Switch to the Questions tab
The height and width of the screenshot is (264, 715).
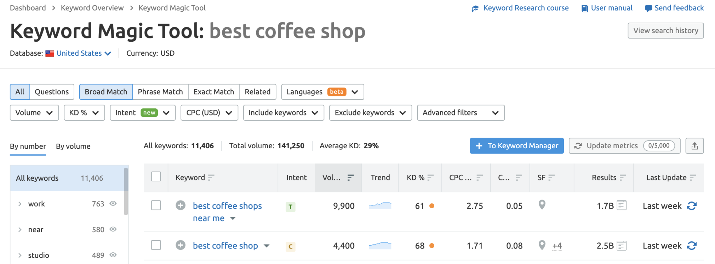[52, 92]
